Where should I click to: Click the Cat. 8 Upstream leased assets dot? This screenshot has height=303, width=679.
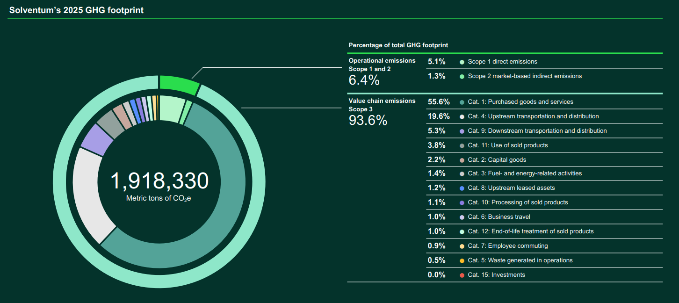pyautogui.click(x=462, y=188)
